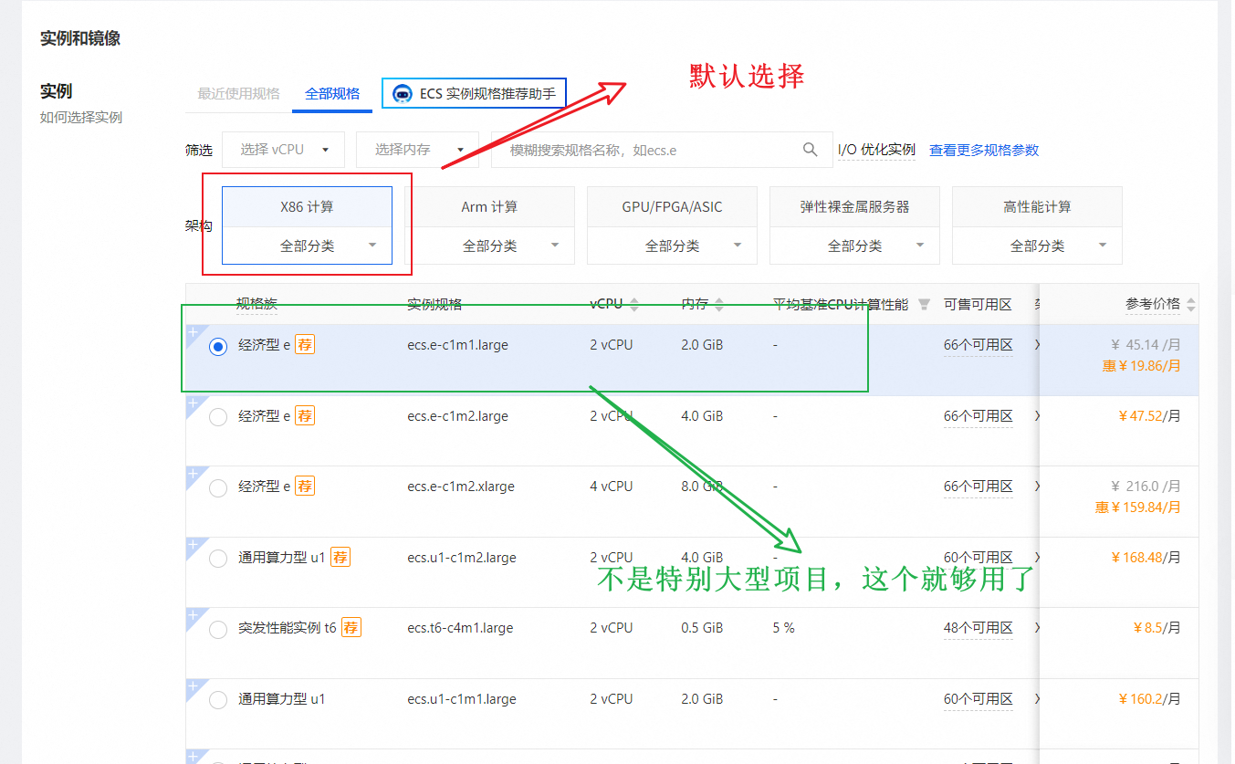The image size is (1235, 764).
Task: Click 荐 badge on ecs.e-c1m2.xlarge row
Action: [x=305, y=487]
